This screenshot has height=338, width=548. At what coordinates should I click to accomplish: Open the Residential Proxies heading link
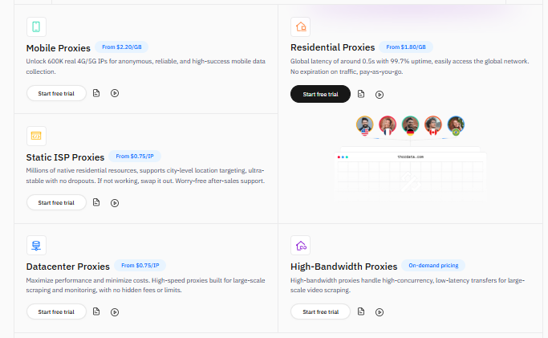332,48
